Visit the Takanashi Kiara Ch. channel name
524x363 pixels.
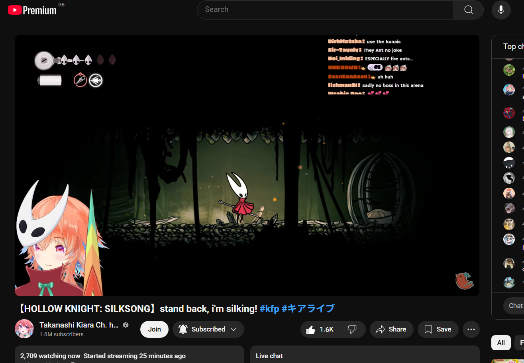point(79,325)
